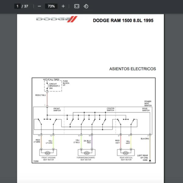Select the page number input field
This screenshot has width=183, height=183.
18,6
